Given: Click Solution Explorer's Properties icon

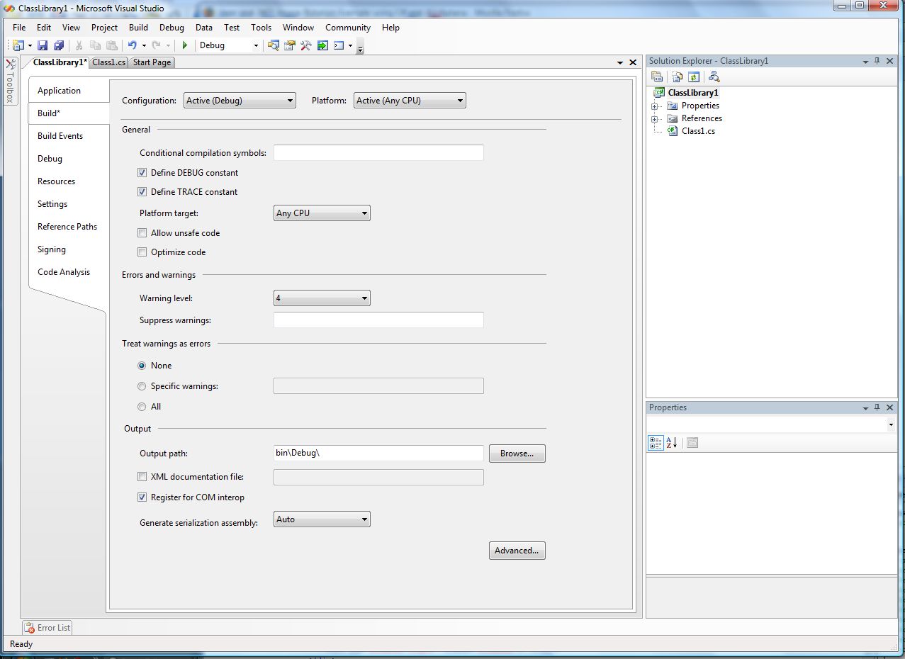Looking at the screenshot, I should [657, 77].
